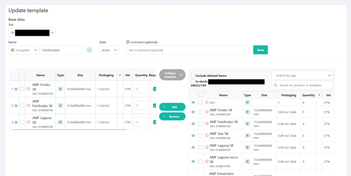
Task: Check the AMF Feinfresko SK row in right table
Action: point(201,124)
